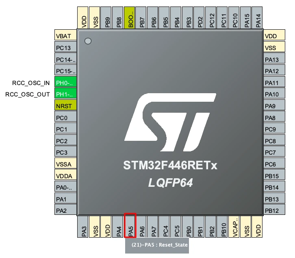Click pin PB1

pyautogui.click(x=199, y=227)
